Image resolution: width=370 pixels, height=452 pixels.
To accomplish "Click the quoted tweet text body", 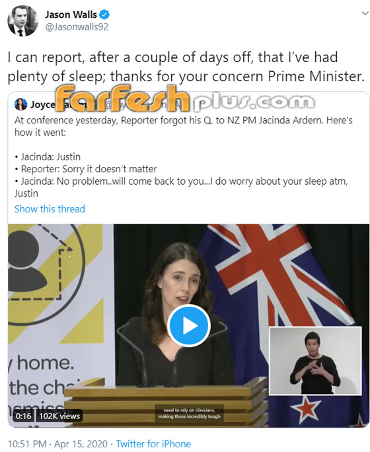I will pos(184,156).
